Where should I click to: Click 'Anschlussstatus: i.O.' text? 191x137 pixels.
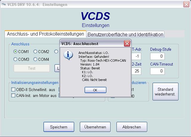pyautogui.click(x=94, y=53)
